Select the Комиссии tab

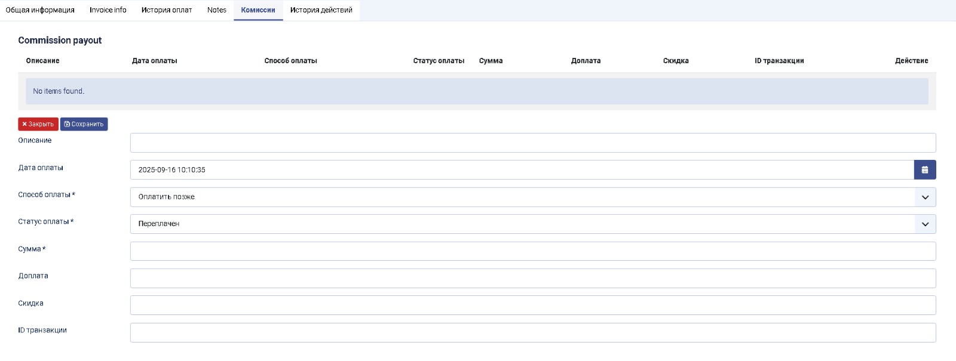(x=258, y=10)
